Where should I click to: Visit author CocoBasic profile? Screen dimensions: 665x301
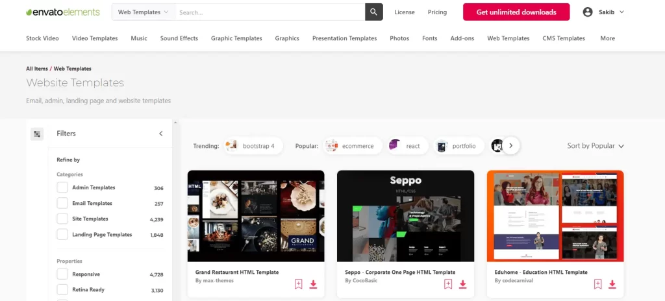(361, 281)
